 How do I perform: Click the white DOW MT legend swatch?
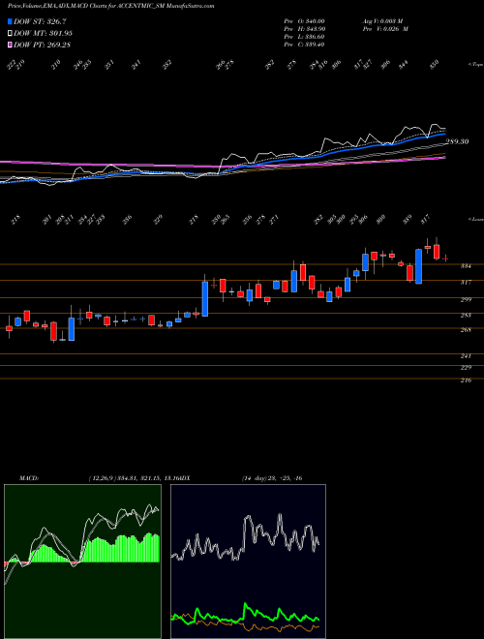click(10, 33)
